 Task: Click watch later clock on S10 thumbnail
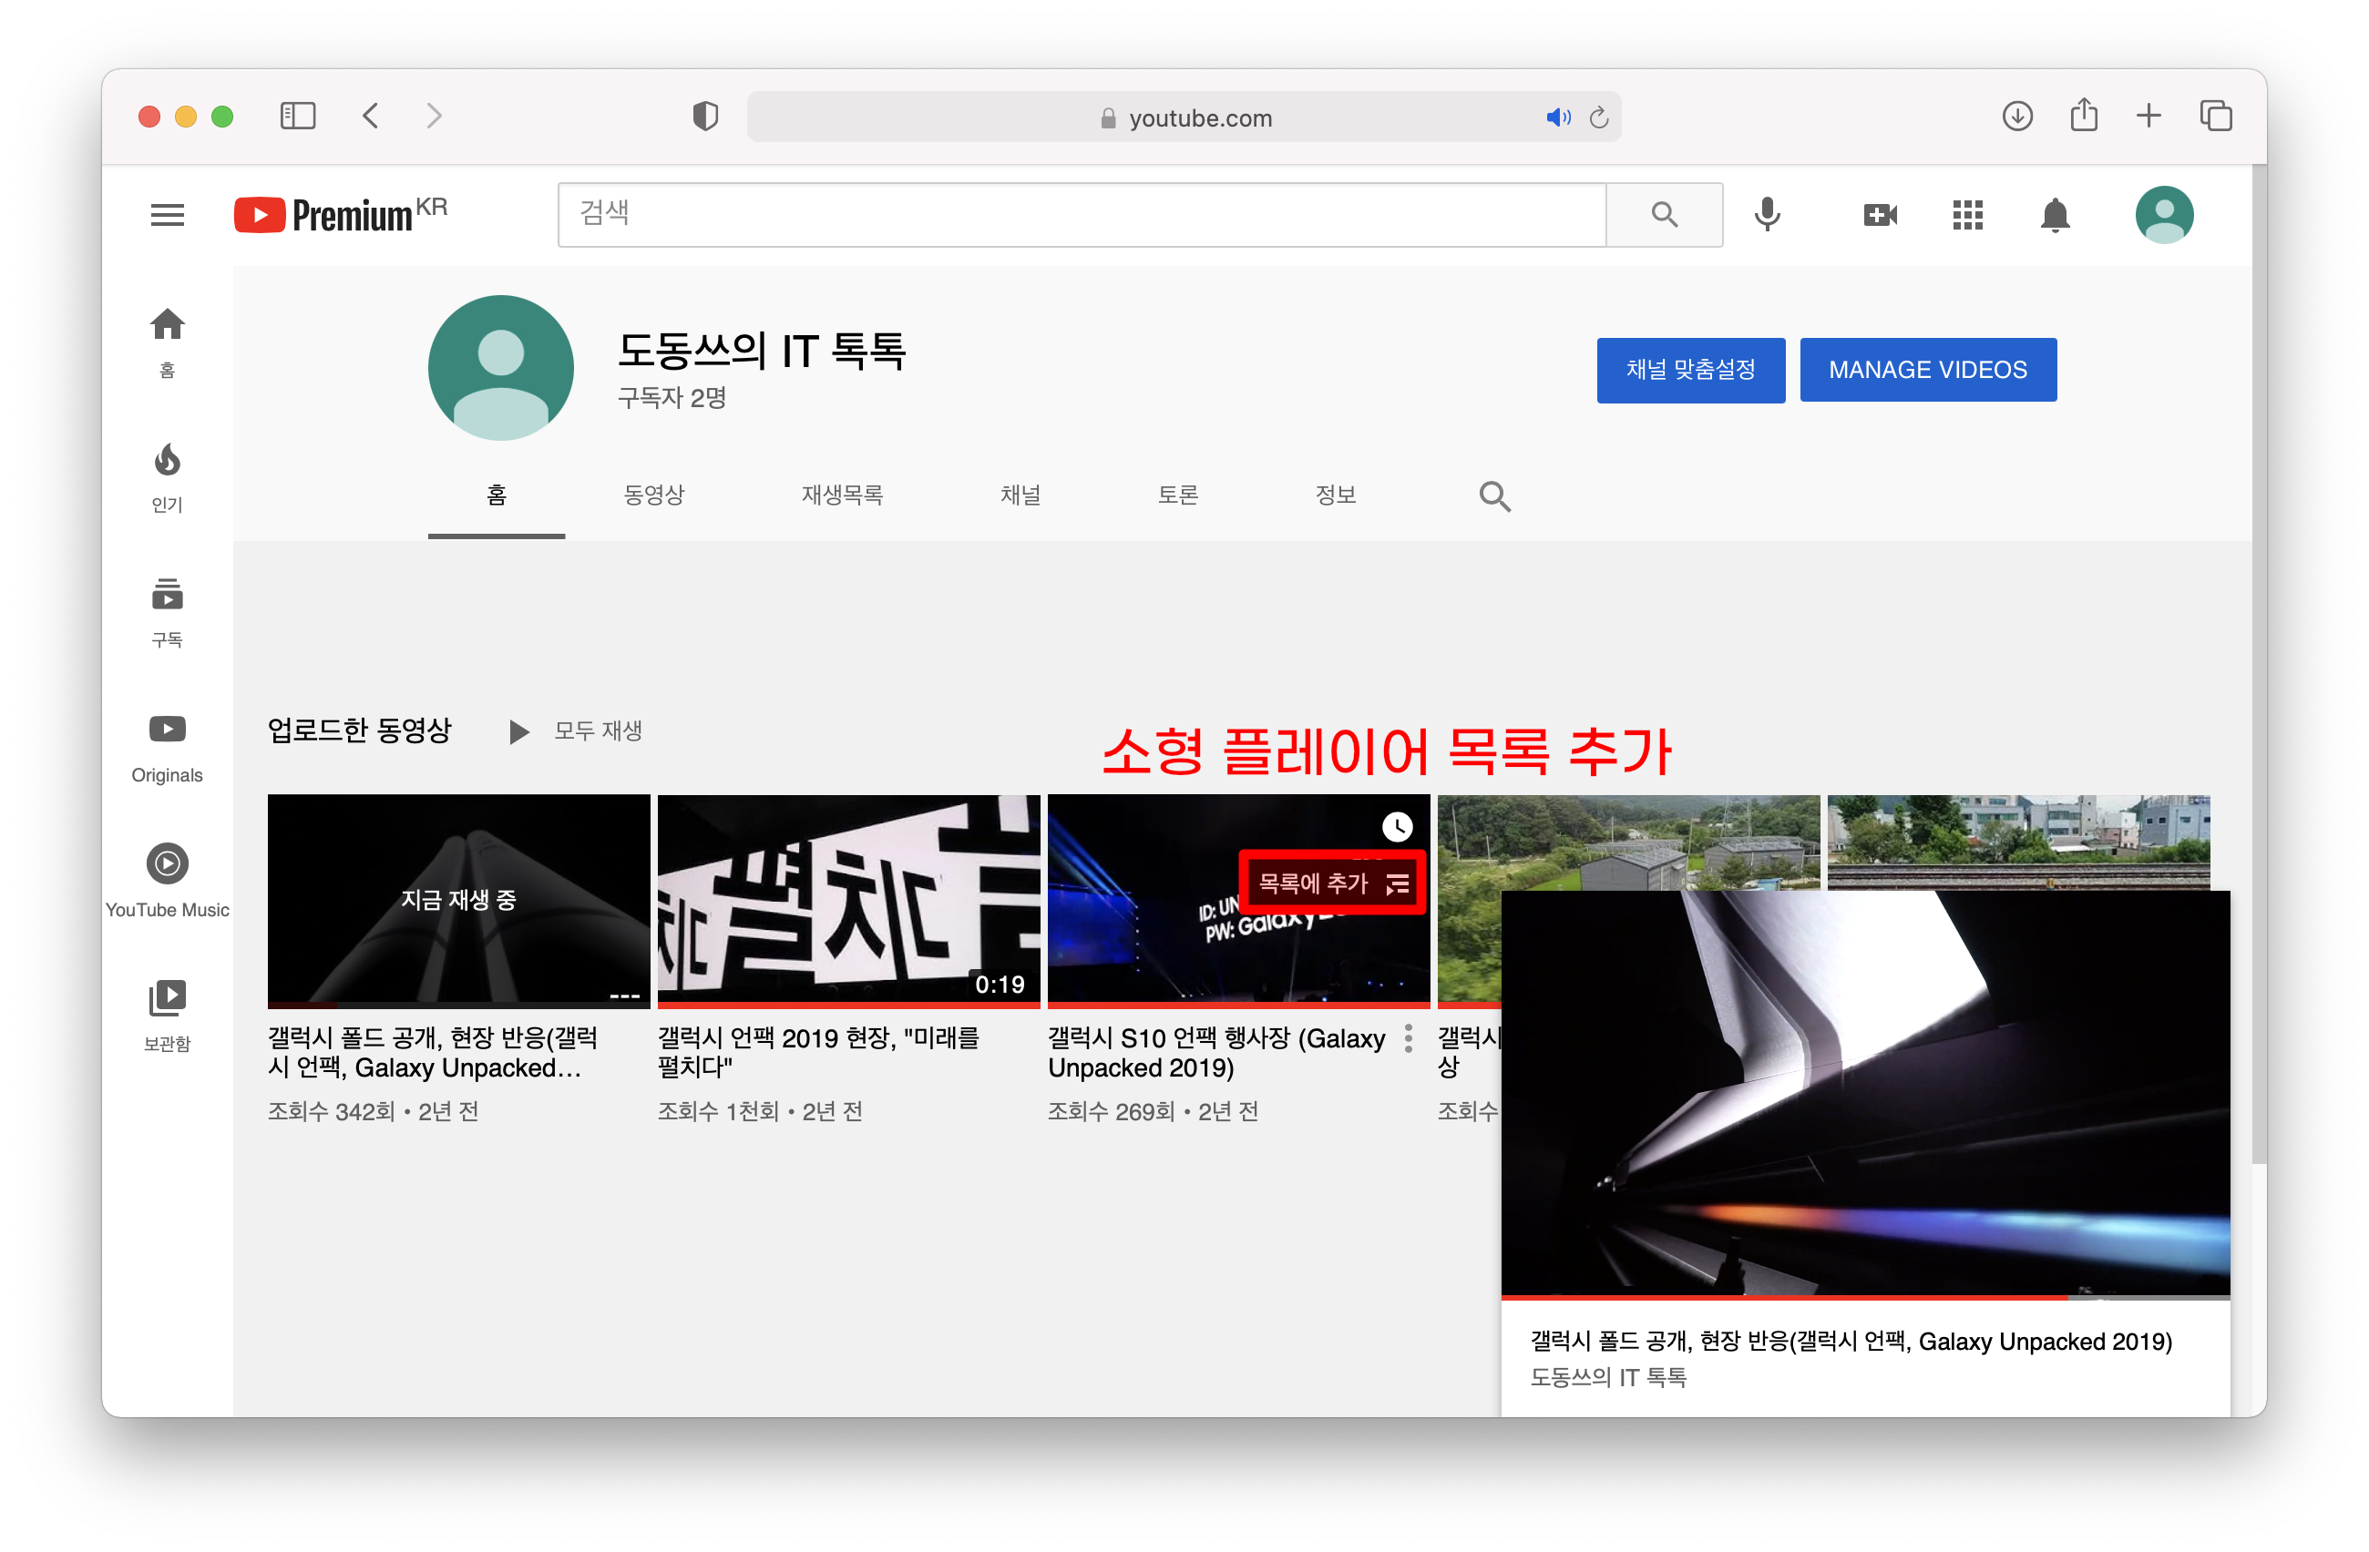pos(1397,827)
